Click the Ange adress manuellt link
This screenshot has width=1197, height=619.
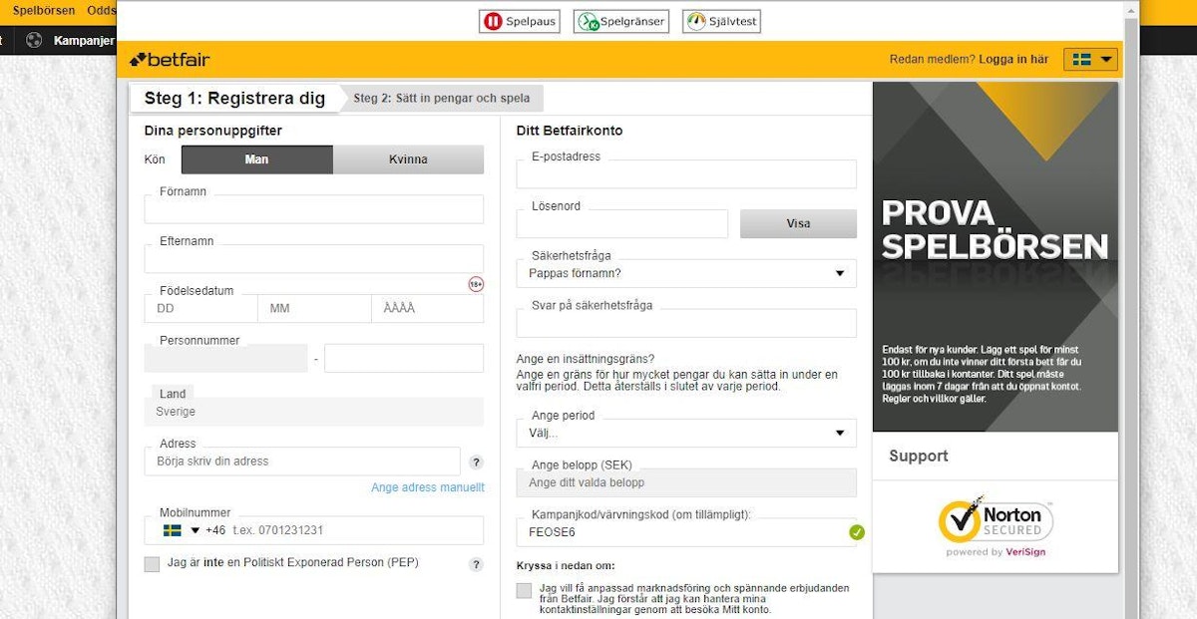pyautogui.click(x=428, y=487)
